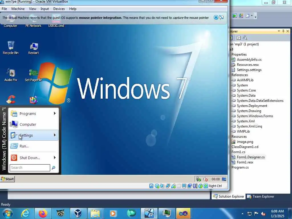Select System.Windows.Forms reference
The width and height of the screenshot is (292, 219).
(255, 116)
